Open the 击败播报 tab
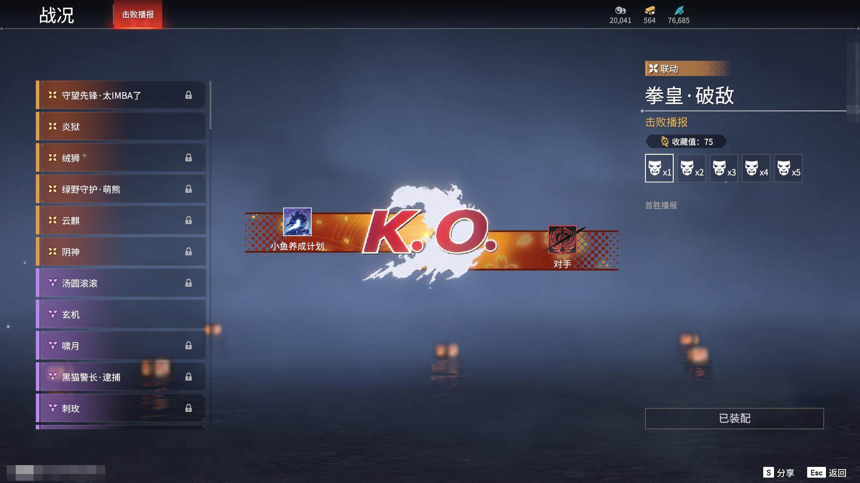The width and height of the screenshot is (860, 483). (x=138, y=15)
